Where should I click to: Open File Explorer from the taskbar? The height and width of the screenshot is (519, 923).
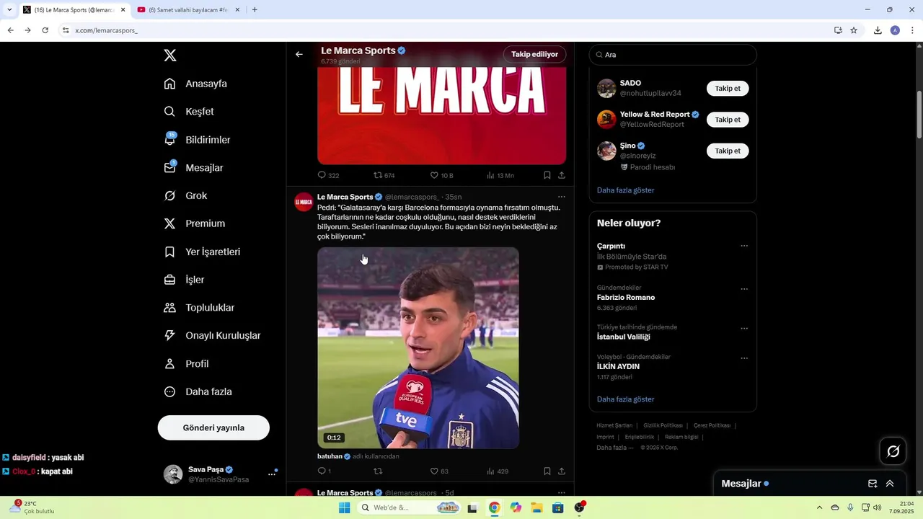click(536, 508)
